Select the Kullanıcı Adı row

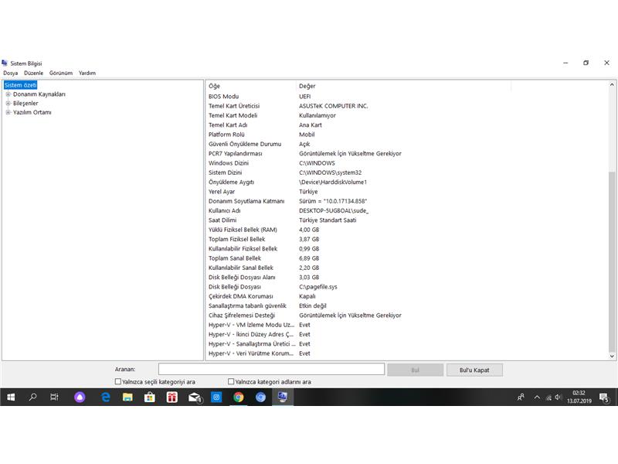click(407, 210)
